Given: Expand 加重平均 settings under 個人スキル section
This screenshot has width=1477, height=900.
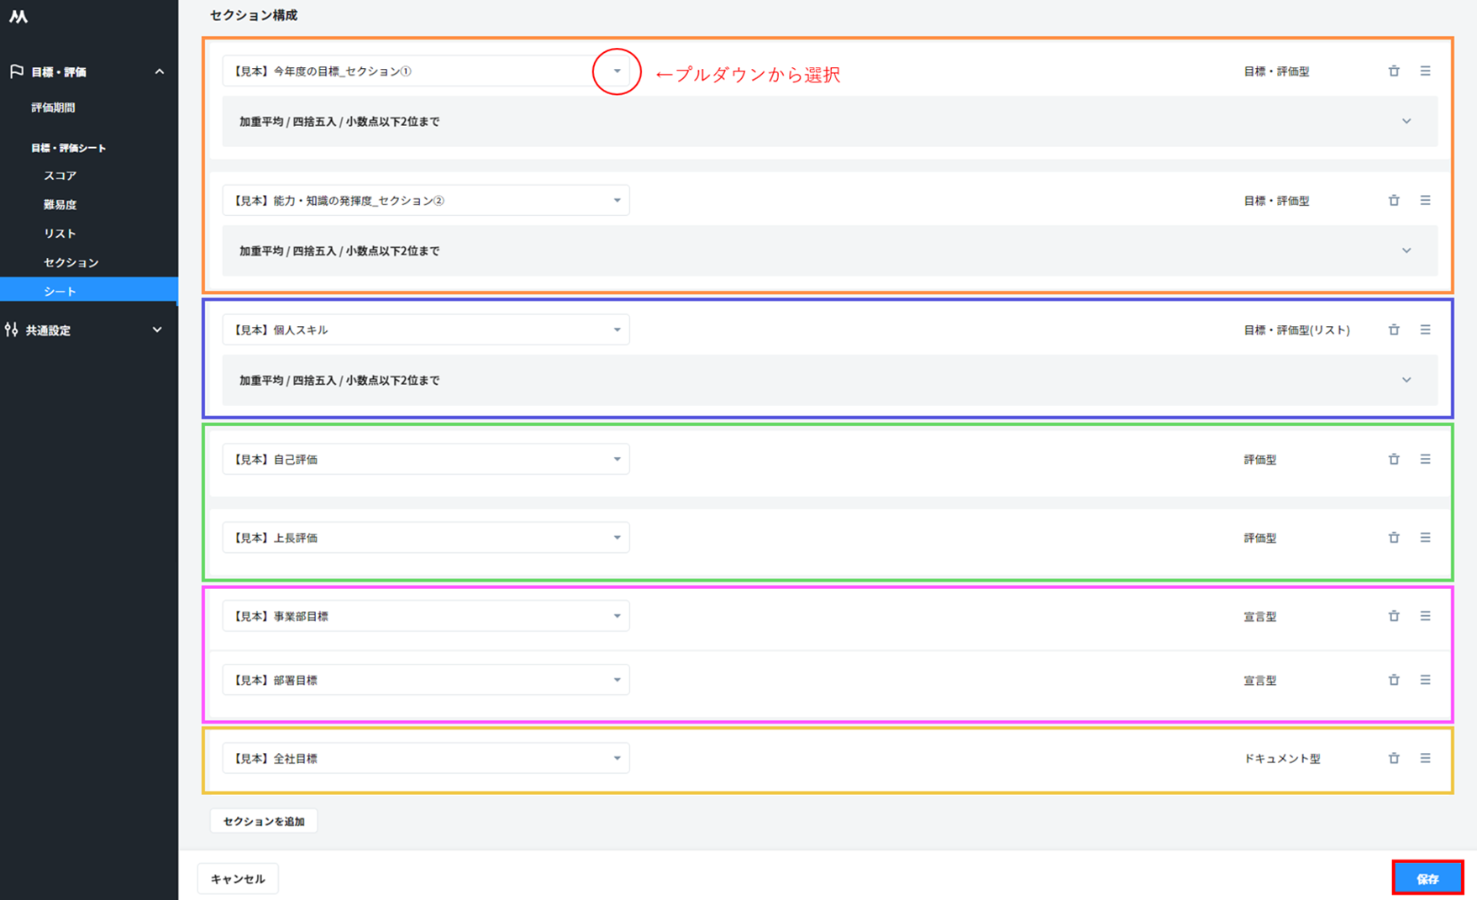Looking at the screenshot, I should tap(1406, 381).
